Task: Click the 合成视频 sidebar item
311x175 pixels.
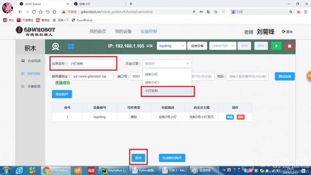Action: (x=31, y=61)
